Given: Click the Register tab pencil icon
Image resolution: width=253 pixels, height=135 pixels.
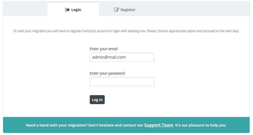Looking at the screenshot, I should (x=117, y=10).
